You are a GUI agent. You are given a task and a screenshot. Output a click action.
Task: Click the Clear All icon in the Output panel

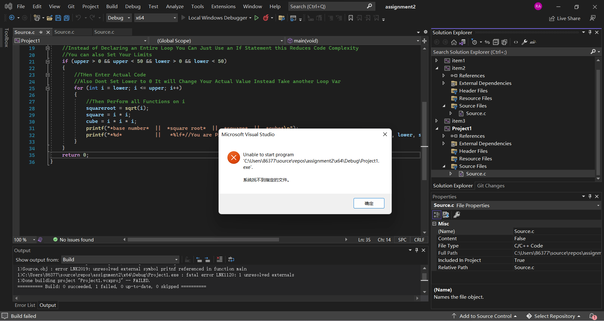[x=220, y=259]
